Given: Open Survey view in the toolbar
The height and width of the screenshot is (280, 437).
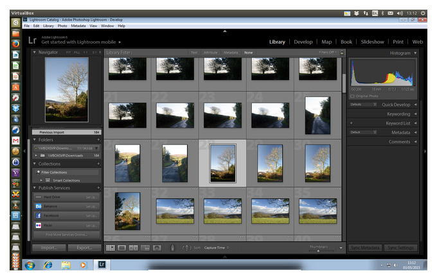Looking at the screenshot, I should click(145, 248).
